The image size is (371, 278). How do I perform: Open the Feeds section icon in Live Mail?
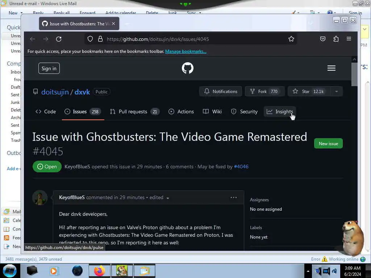(7, 238)
